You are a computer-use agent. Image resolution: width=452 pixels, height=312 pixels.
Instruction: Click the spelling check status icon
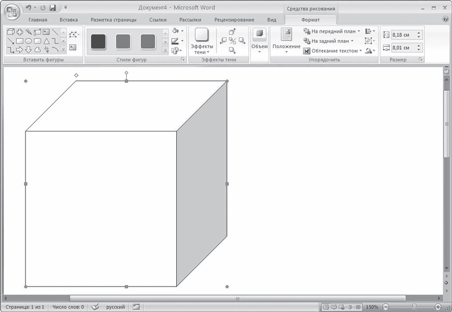coord(95,307)
